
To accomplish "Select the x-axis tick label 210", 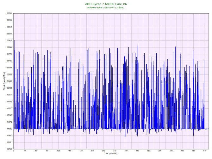I will (92, 151).
